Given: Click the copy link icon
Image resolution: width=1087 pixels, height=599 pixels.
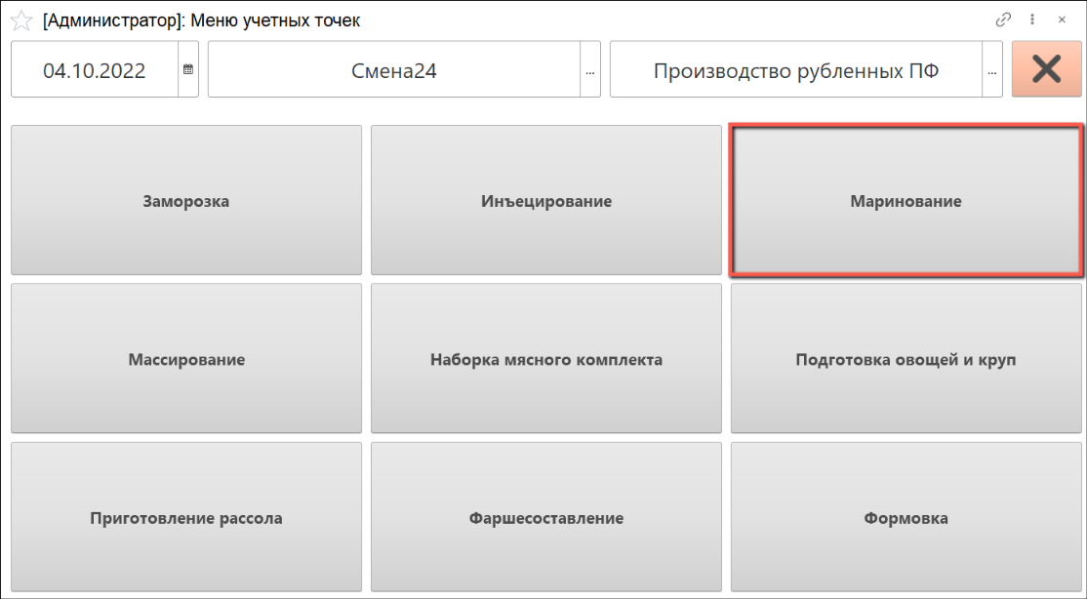Looking at the screenshot, I should click(1003, 20).
